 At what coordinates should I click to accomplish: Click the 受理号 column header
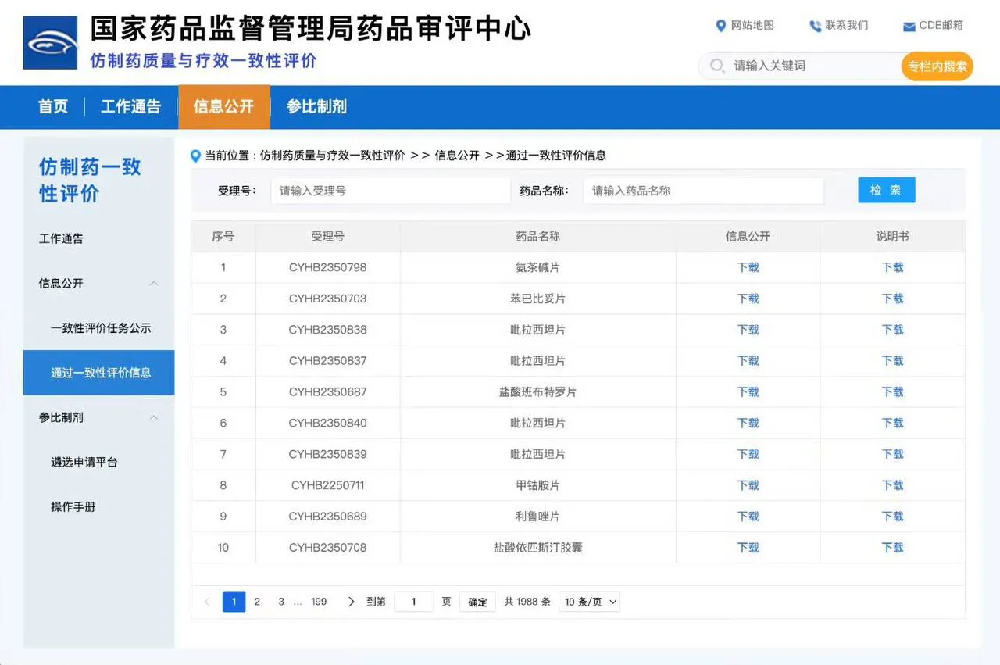pos(327,236)
